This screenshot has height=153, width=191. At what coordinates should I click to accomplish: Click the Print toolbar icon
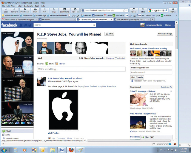[35, 10]
